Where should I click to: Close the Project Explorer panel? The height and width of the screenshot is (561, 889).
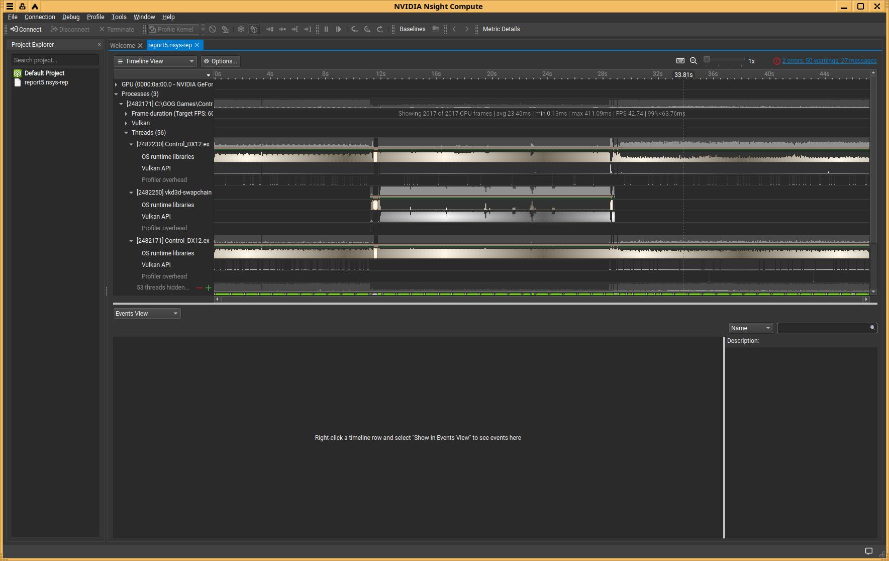click(99, 45)
